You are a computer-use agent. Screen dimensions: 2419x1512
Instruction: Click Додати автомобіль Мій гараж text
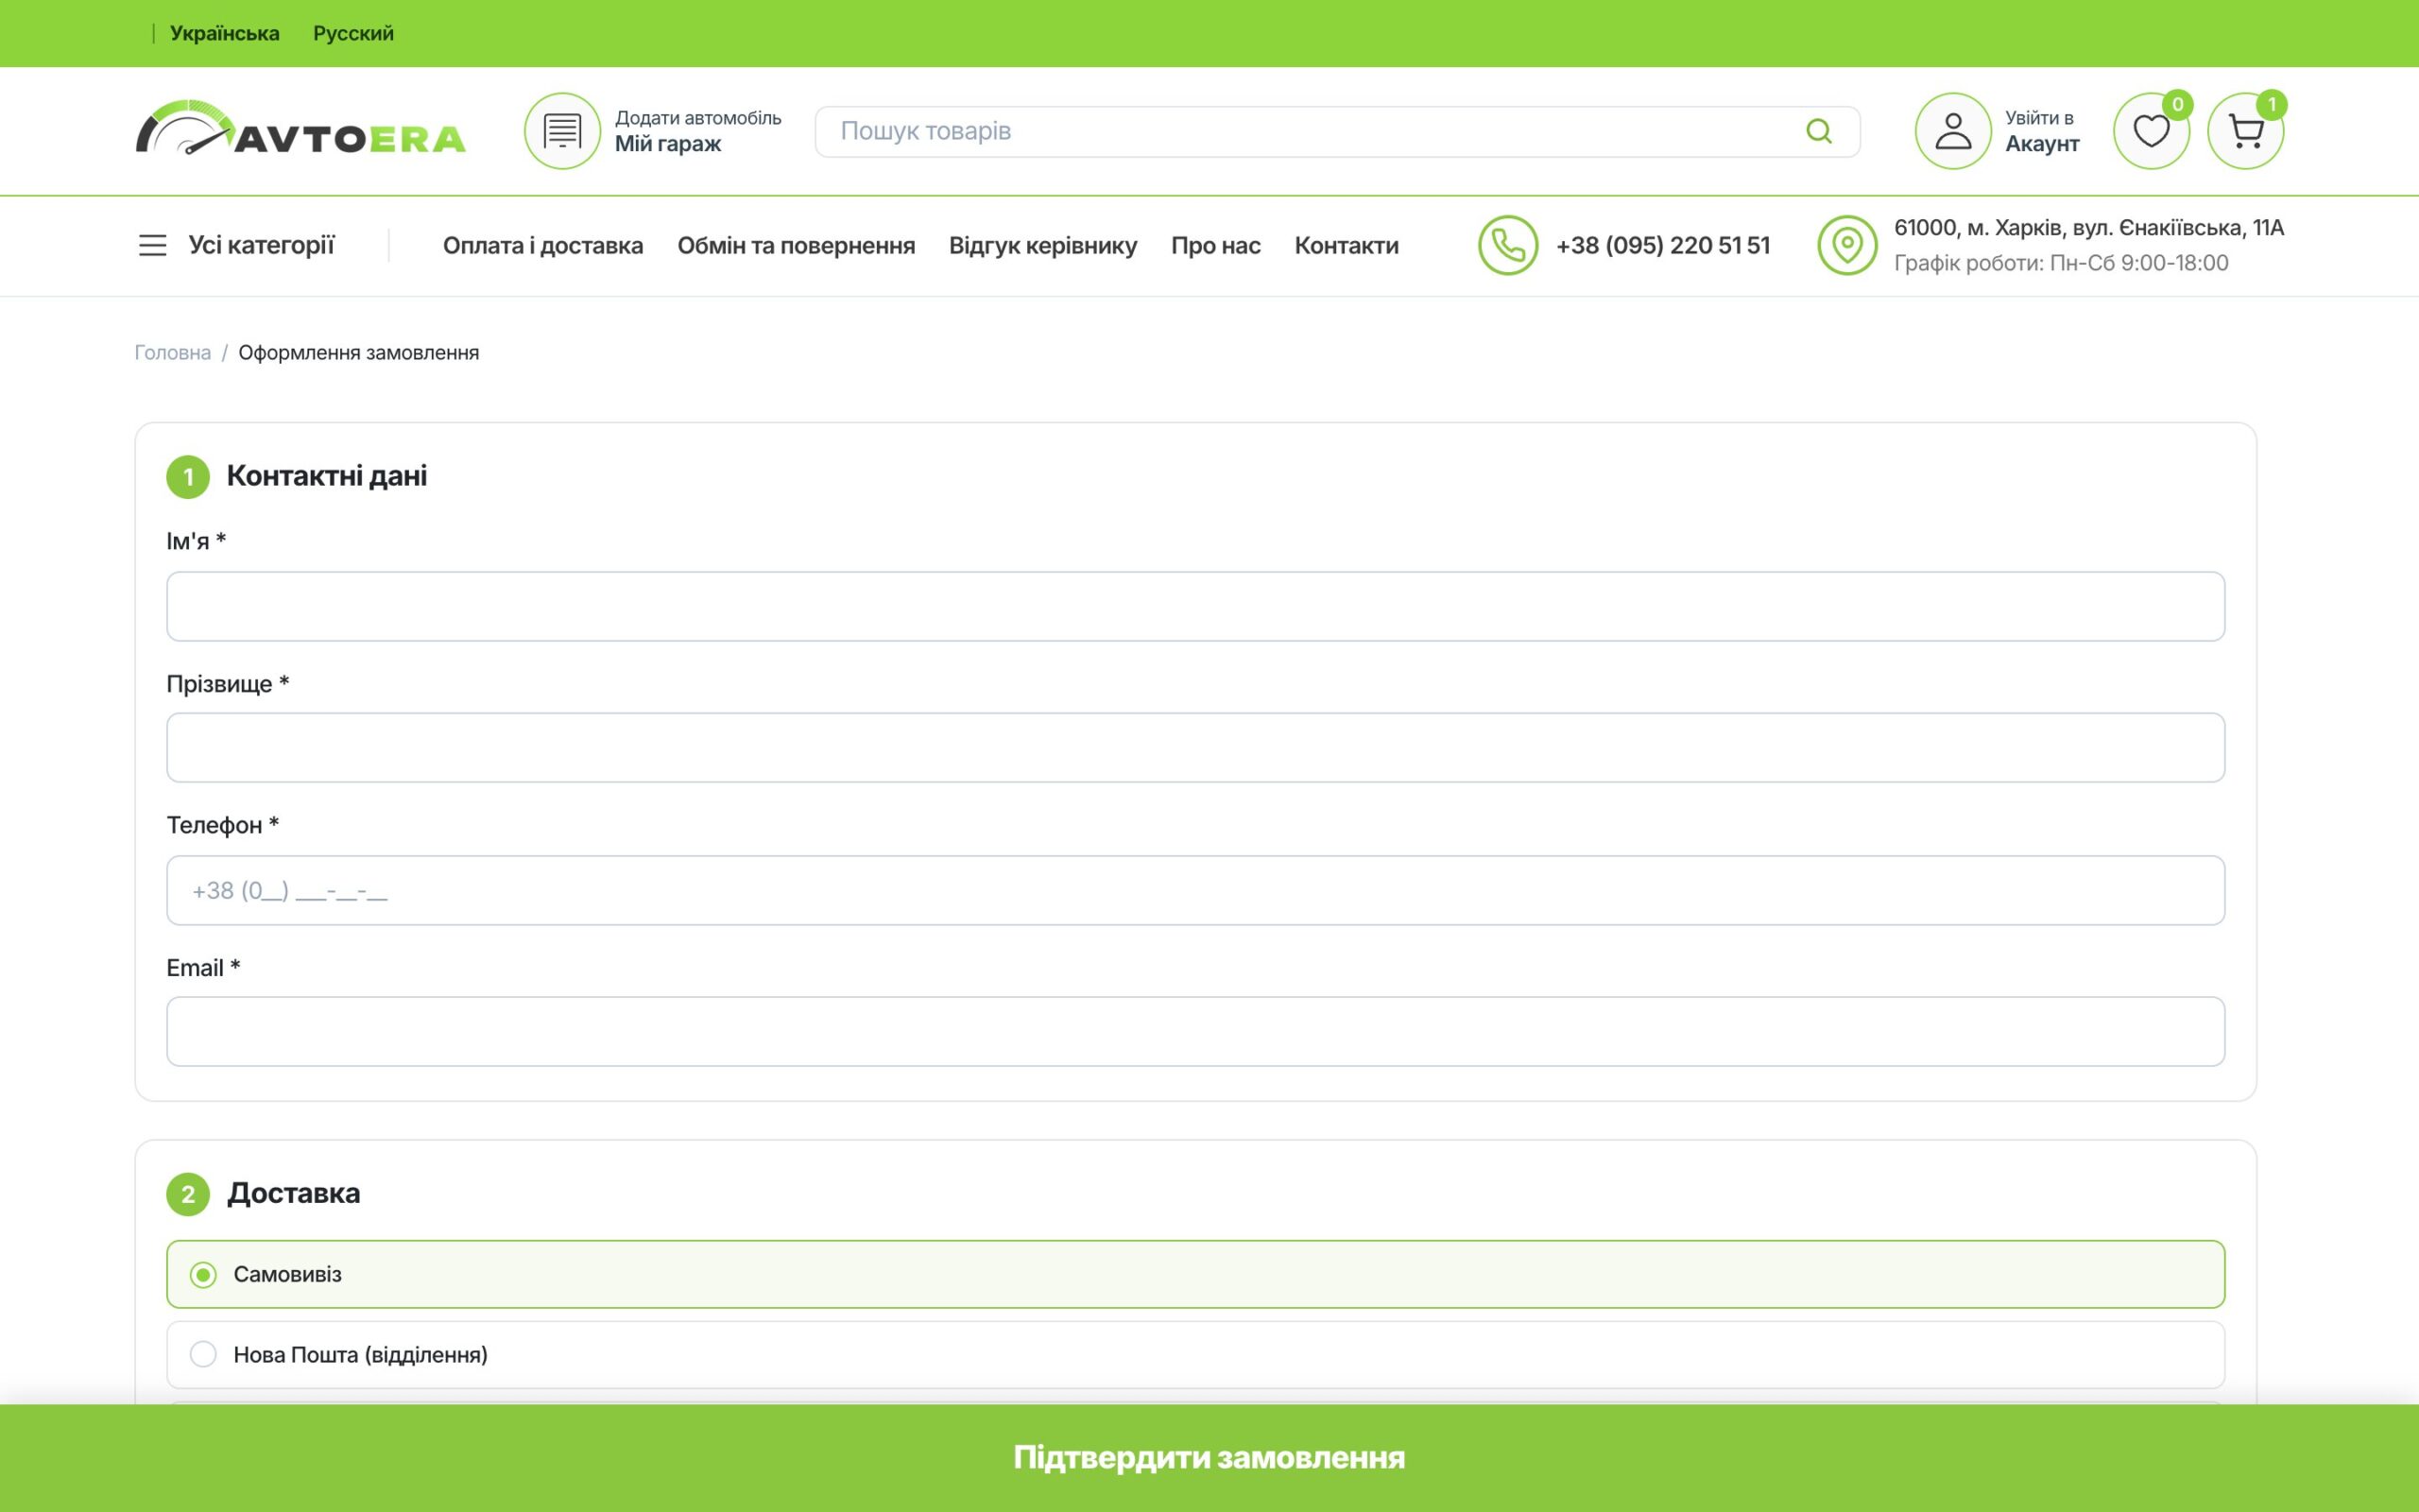697,131
